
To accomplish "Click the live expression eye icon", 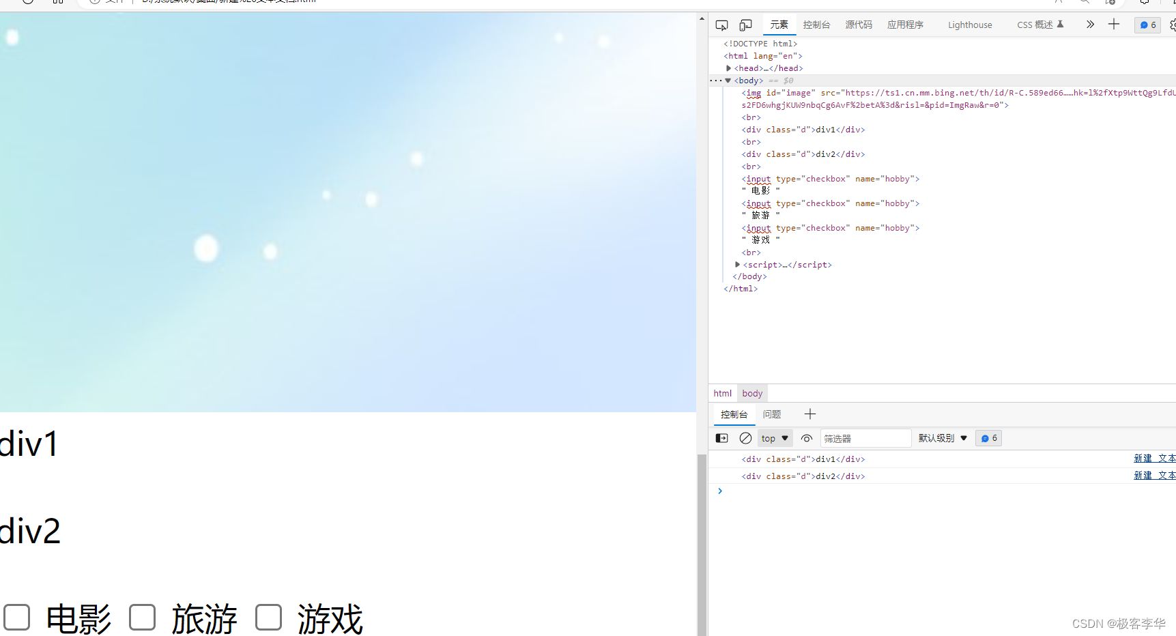I will pyautogui.click(x=807, y=438).
